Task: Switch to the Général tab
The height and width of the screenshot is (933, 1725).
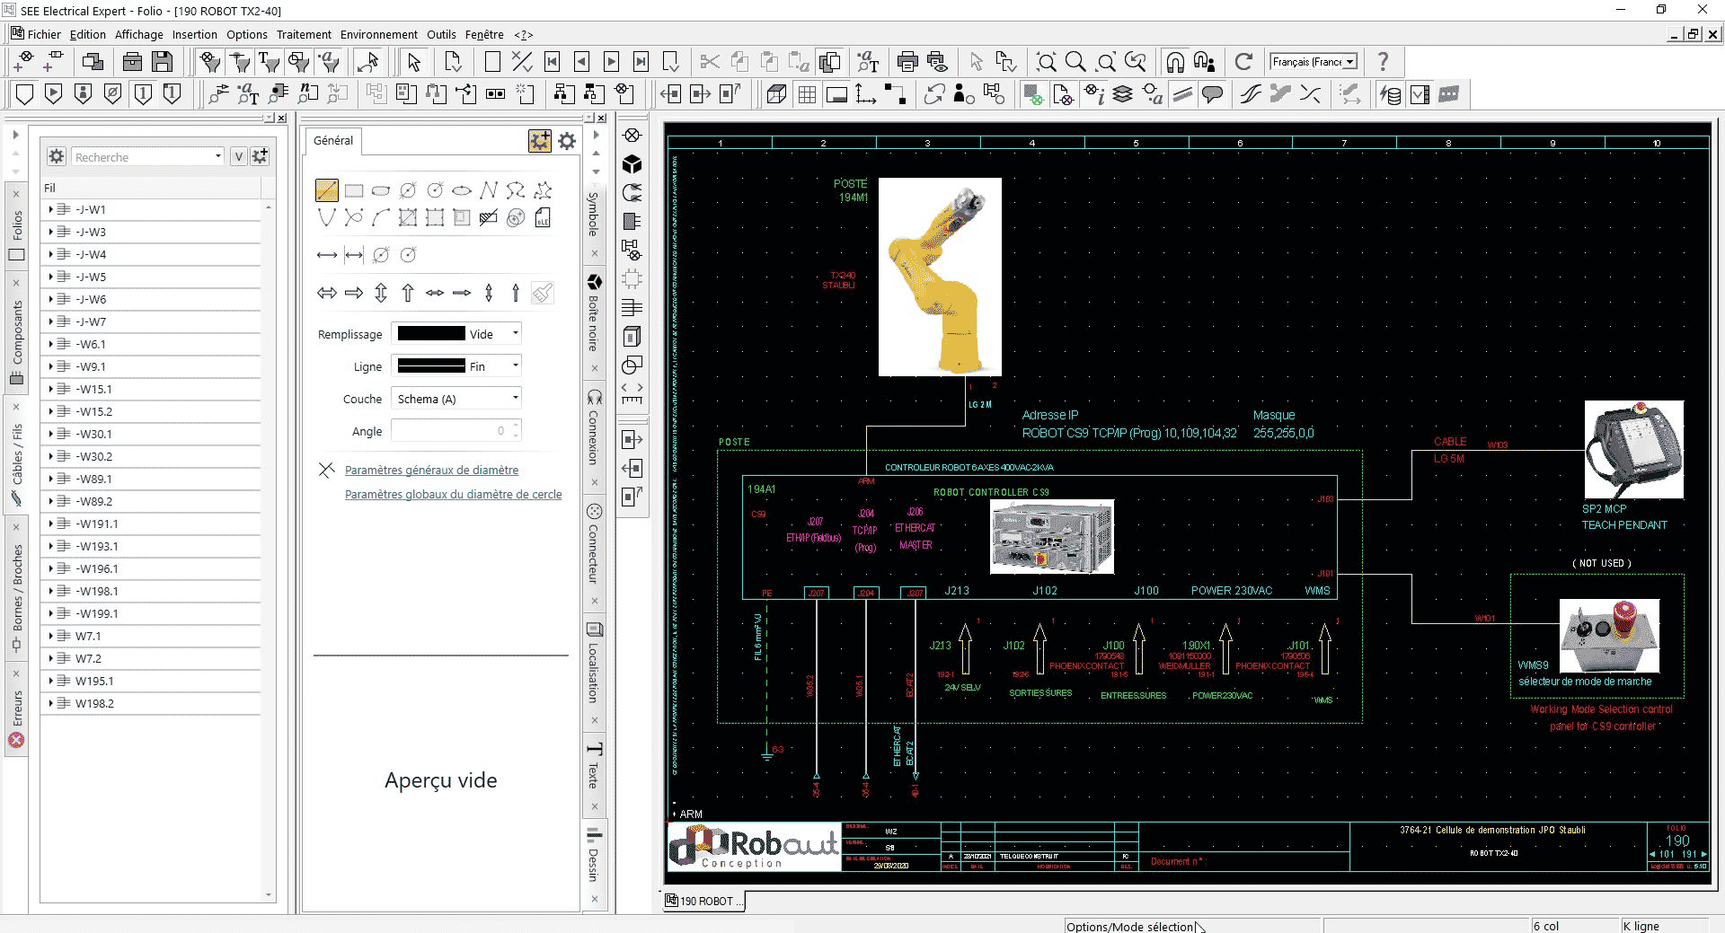Action: click(333, 141)
